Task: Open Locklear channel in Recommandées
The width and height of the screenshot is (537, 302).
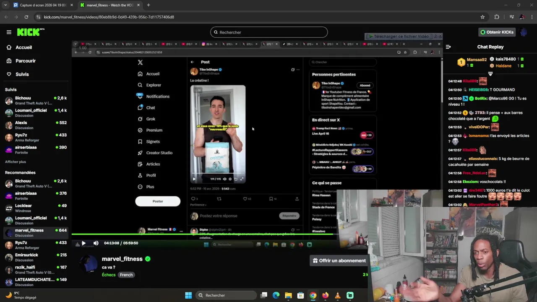Action: [35, 208]
